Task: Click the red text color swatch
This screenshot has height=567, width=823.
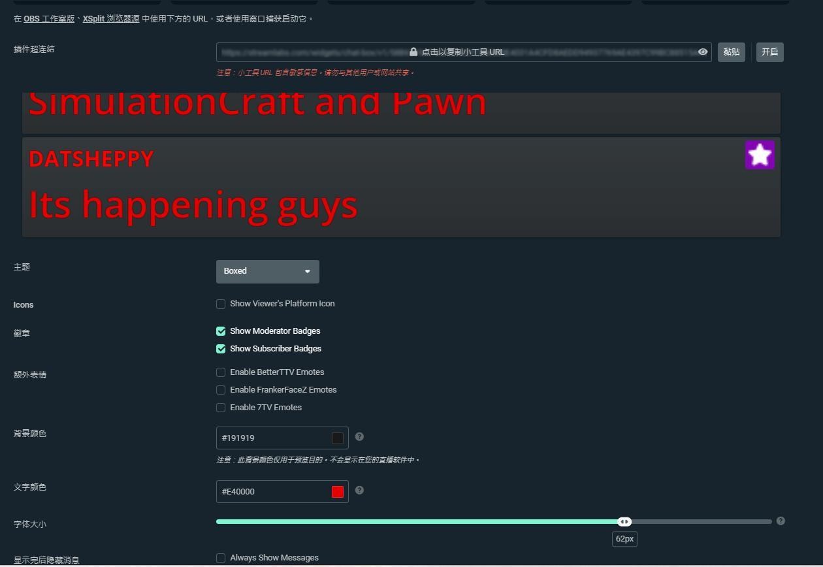Action: (337, 491)
